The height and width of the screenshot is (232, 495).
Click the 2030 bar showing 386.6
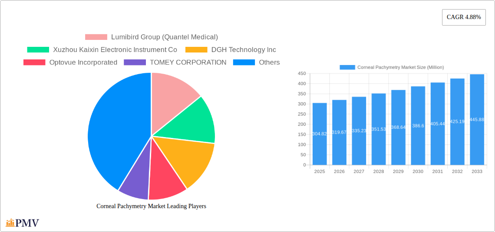click(418, 125)
